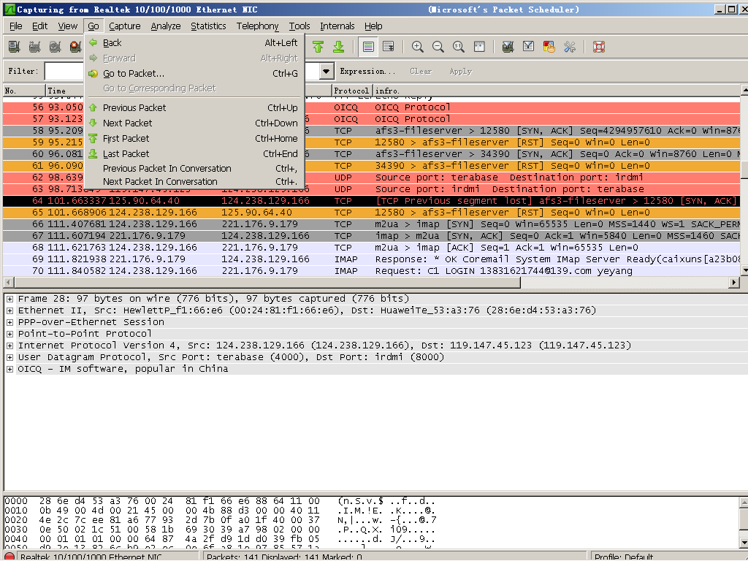Select Next Packet in Go menu
Image resolution: width=748 pixels, height=561 pixels.
[194, 123]
